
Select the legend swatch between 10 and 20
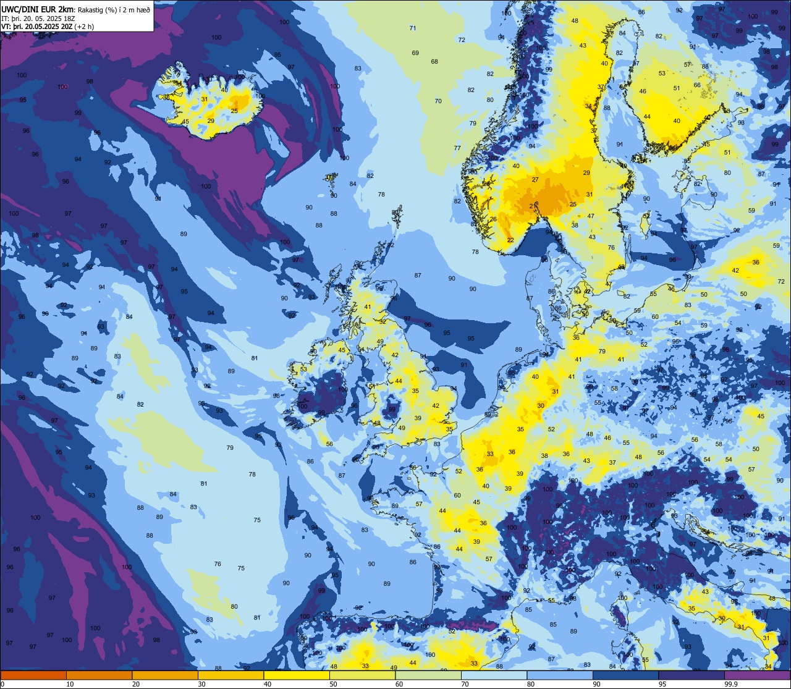[99, 675]
